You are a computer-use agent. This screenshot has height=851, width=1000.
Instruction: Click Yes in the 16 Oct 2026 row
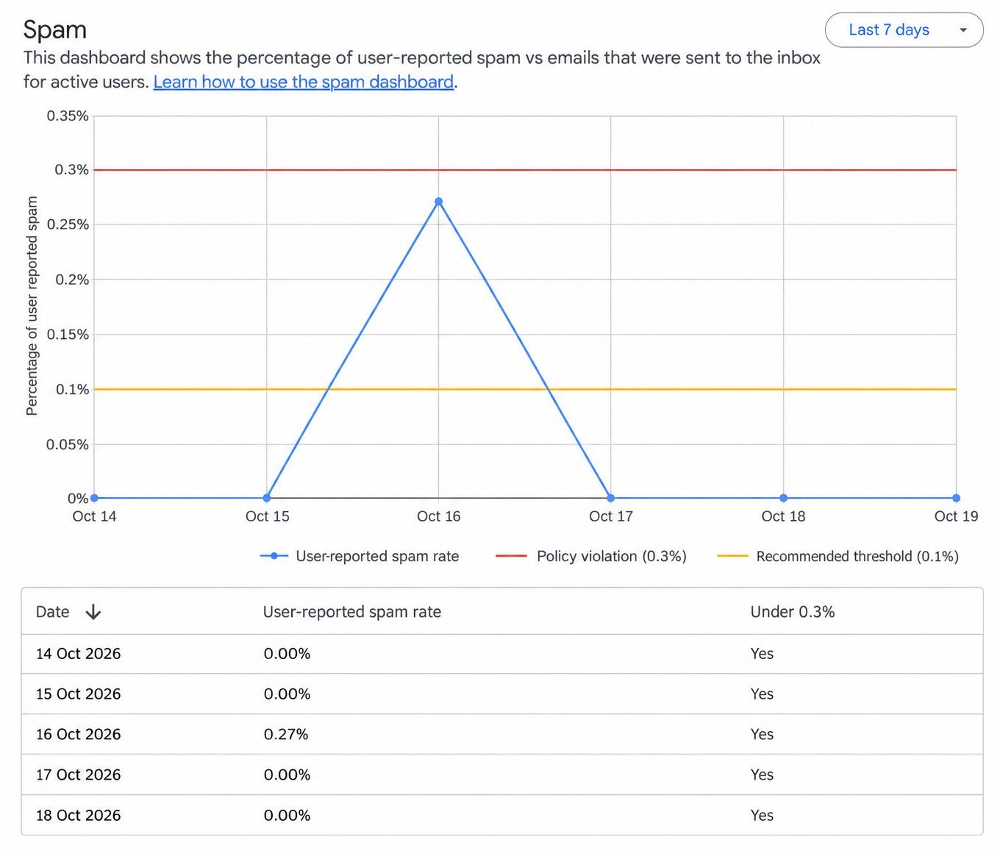pos(762,735)
